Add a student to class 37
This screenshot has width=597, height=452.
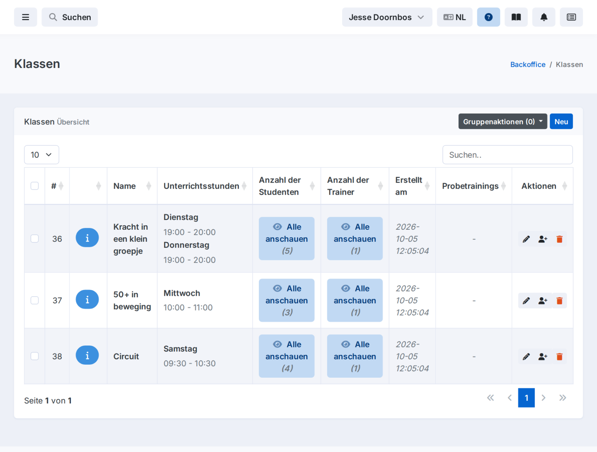point(543,301)
